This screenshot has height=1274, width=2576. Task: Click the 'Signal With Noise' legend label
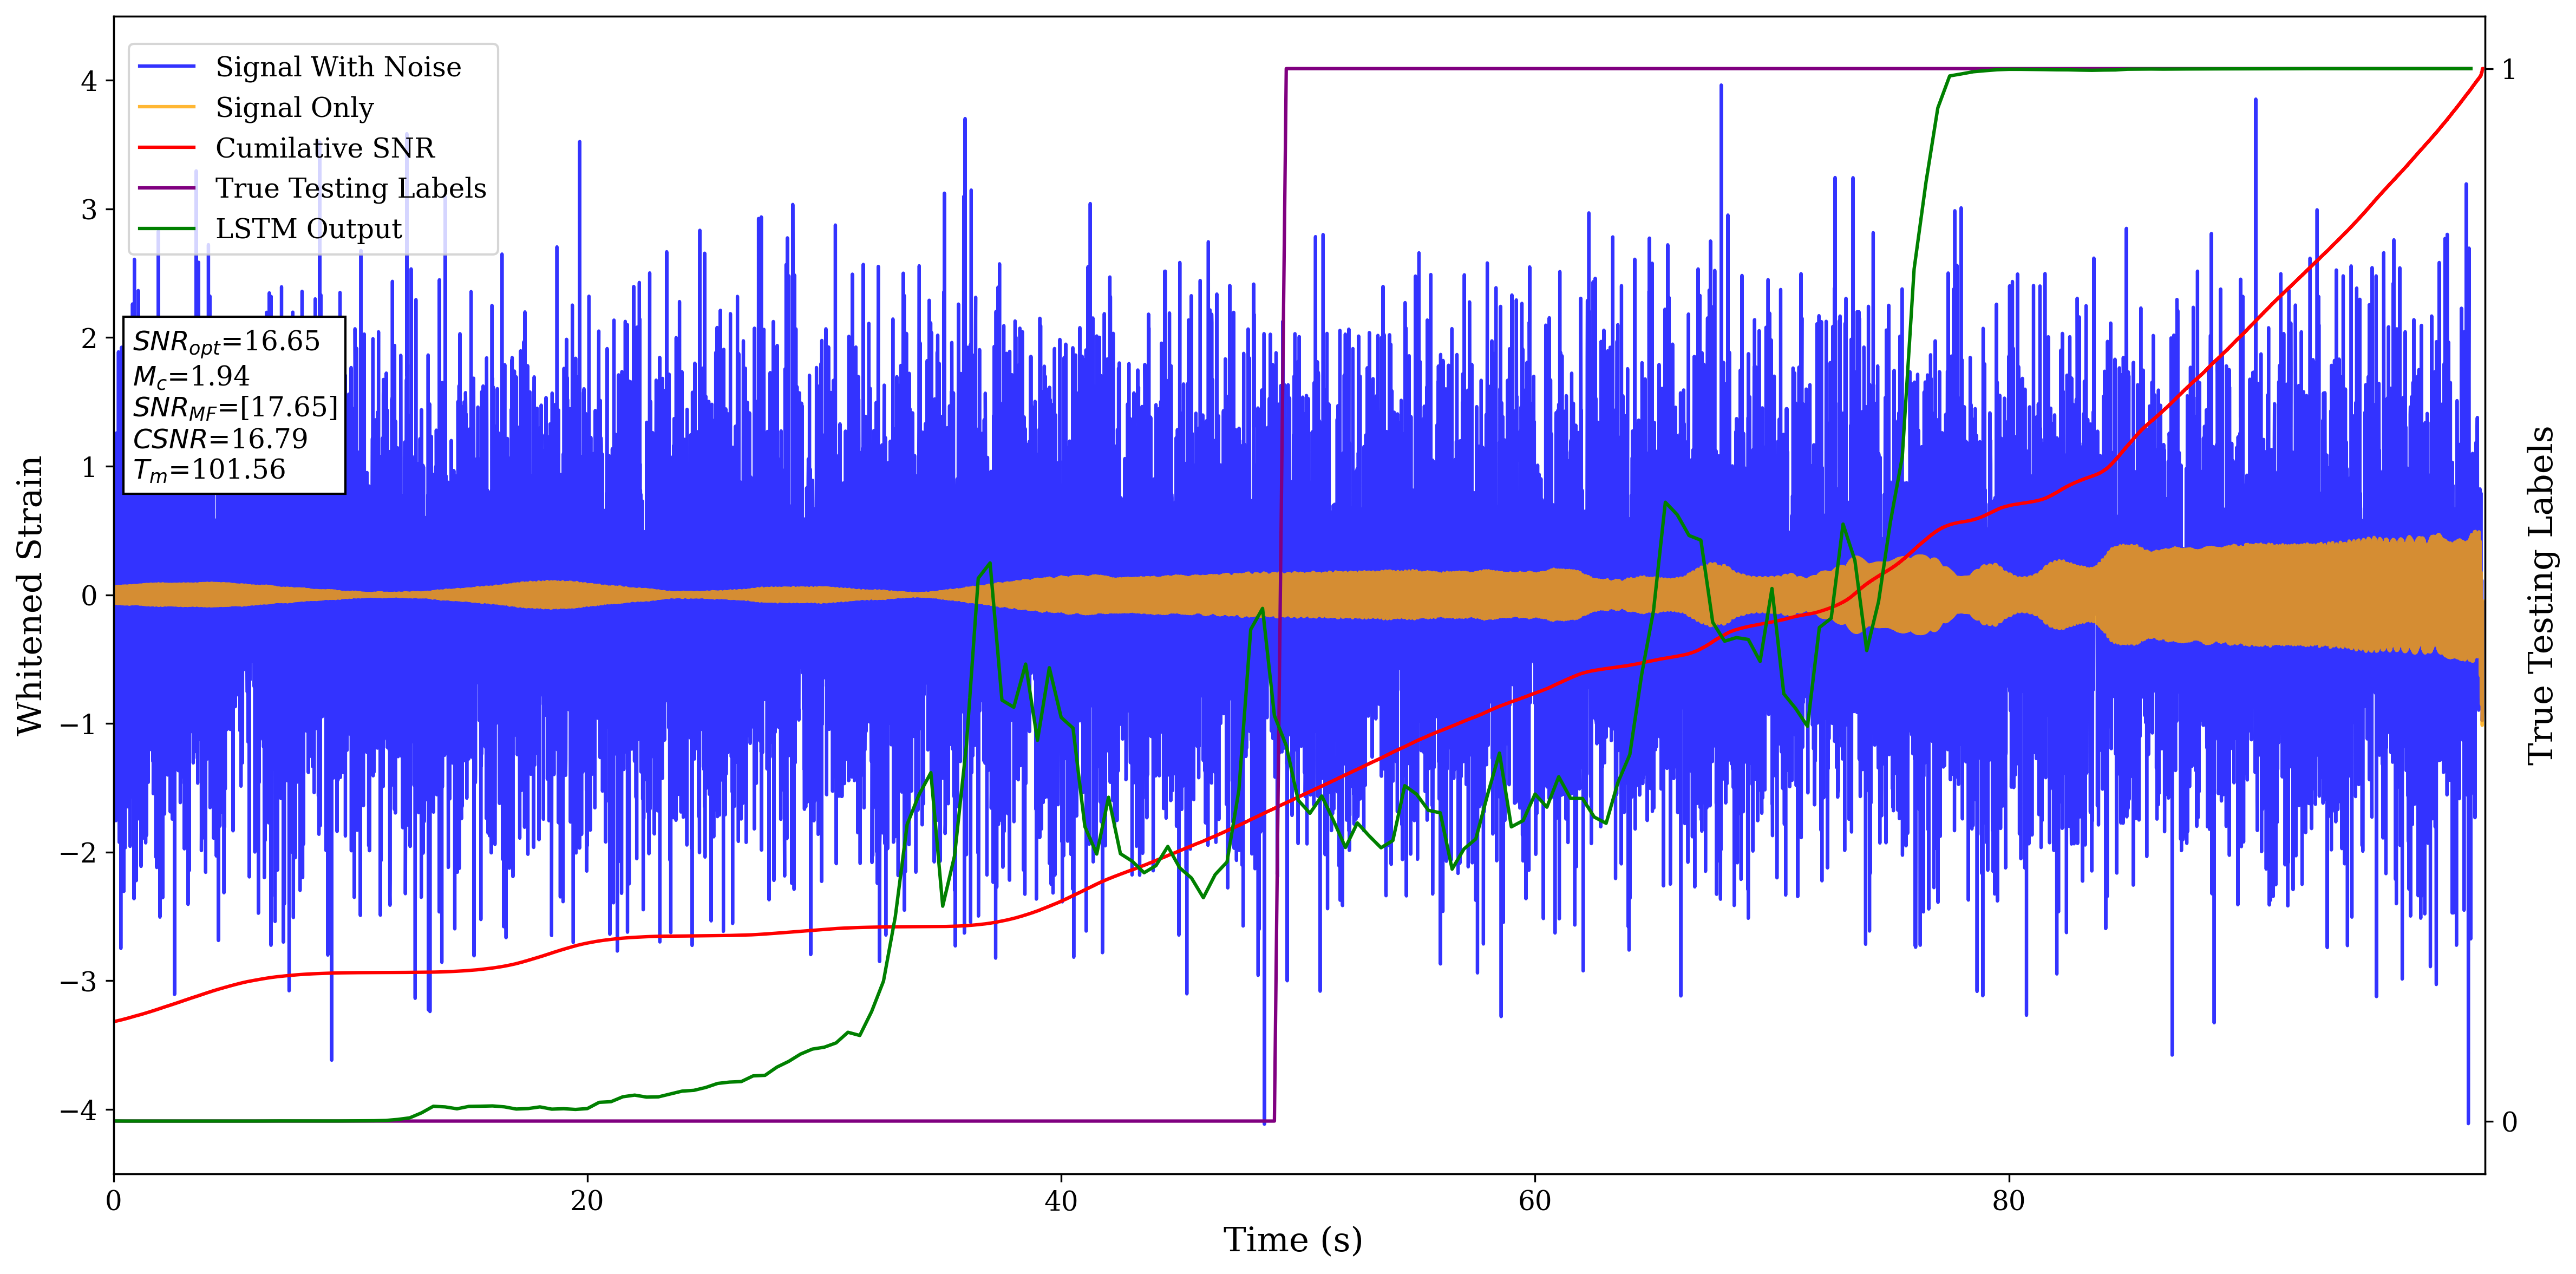point(338,67)
